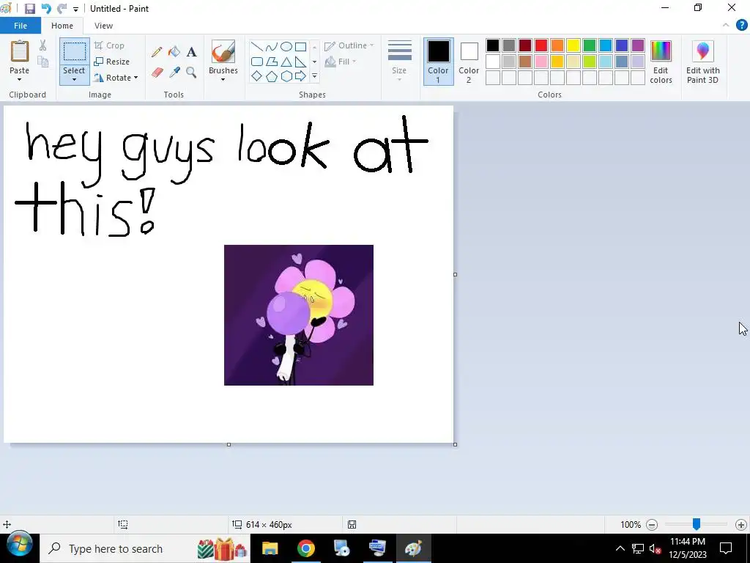This screenshot has height=563, width=750.
Task: Open Paint Help question mark
Action: [x=741, y=26]
